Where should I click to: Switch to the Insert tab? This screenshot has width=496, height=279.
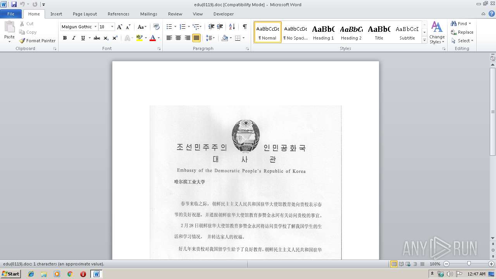[x=56, y=14]
